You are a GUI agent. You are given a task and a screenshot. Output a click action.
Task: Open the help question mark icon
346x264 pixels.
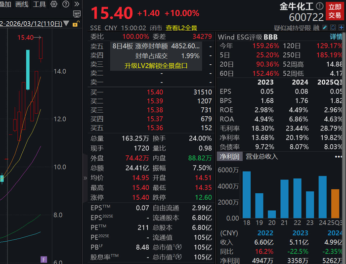66,4
